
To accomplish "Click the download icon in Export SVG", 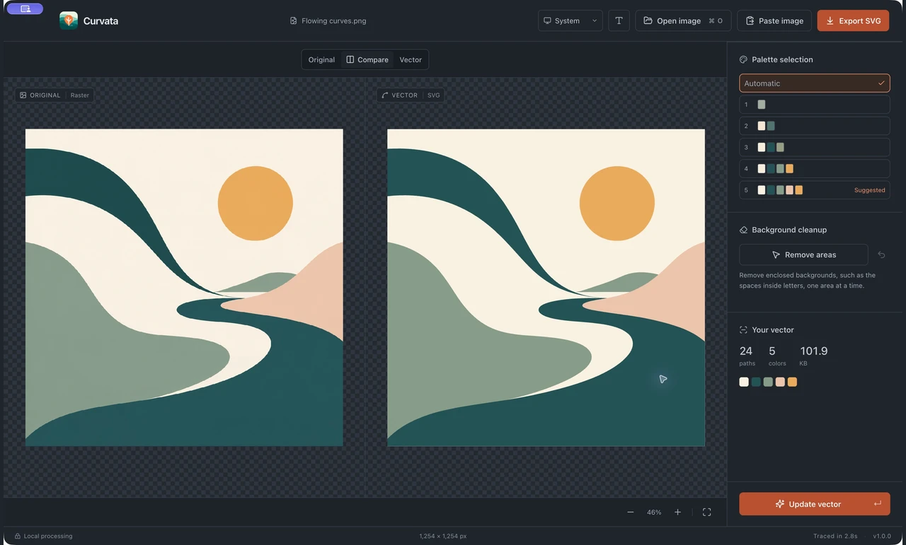I will pyautogui.click(x=830, y=20).
